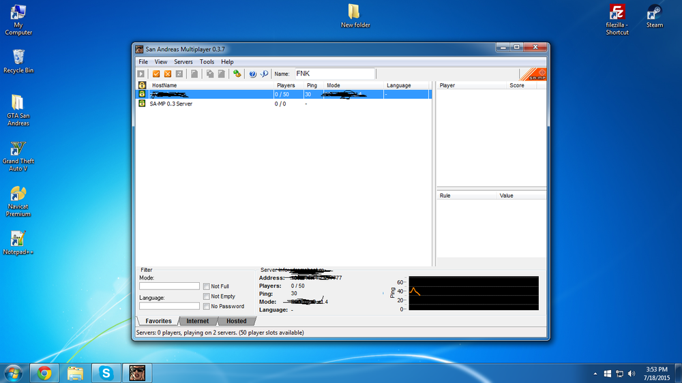Image resolution: width=682 pixels, height=383 pixels.
Task: Sort by Players column header
Action: (288, 85)
